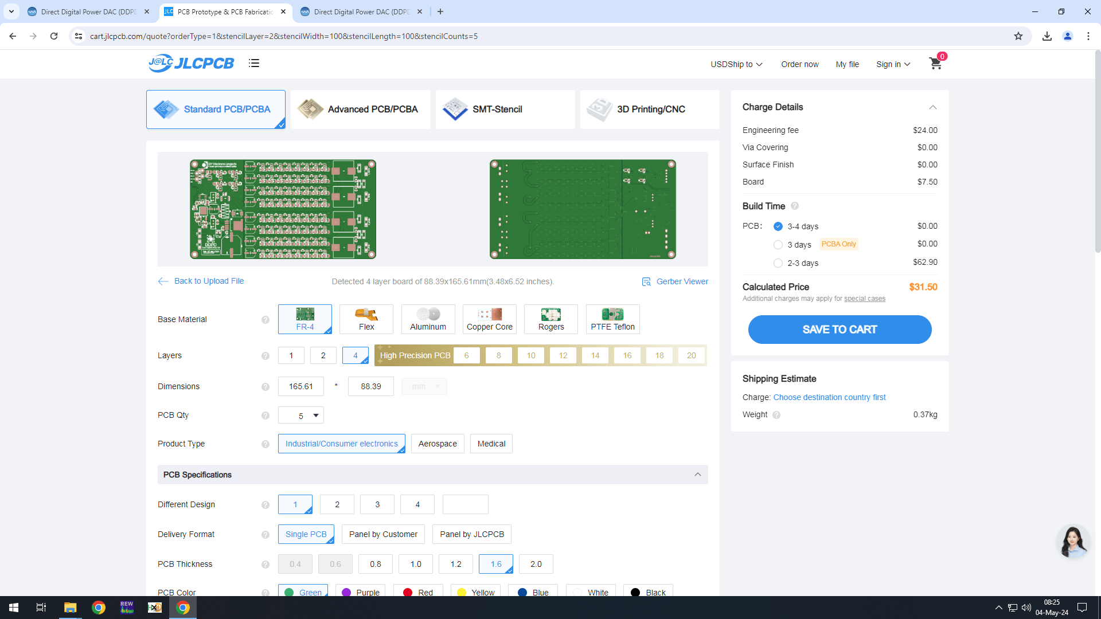Open My file in the header
1101x619 pixels.
click(x=848, y=64)
